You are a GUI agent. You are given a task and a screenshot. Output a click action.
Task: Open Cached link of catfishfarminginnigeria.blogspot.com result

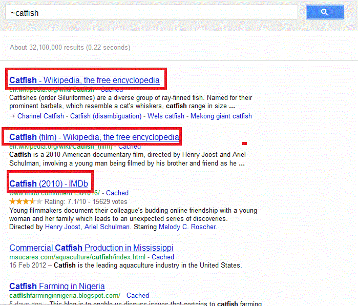click(x=138, y=295)
